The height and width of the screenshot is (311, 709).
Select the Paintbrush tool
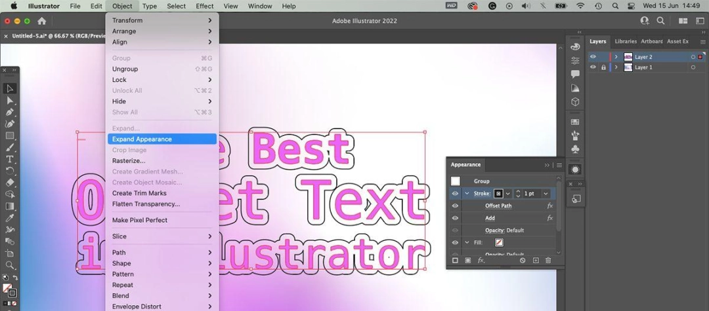(9, 147)
